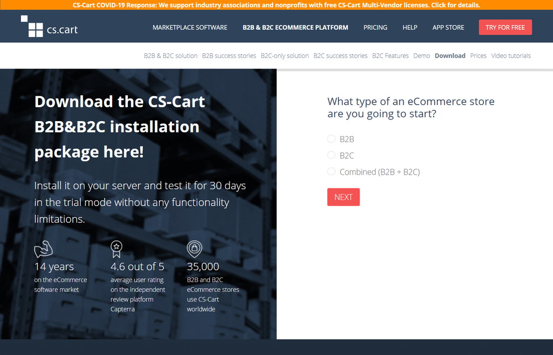This screenshot has height=355, width=553.
Task: Go to the Pricing menu item
Action: (x=375, y=28)
